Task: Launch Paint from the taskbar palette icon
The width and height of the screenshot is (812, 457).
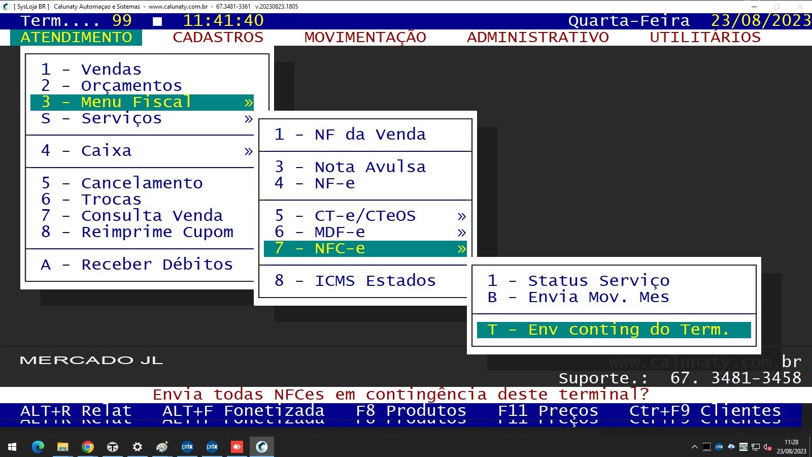Action: coord(162,447)
